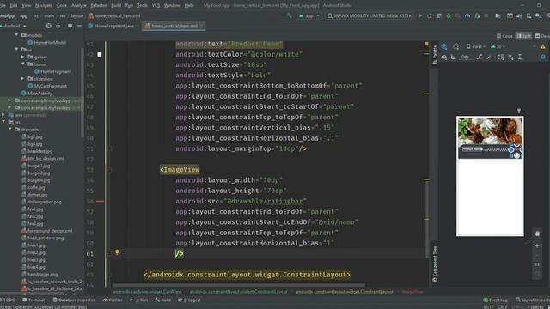Click the pan hand tool in preview
The height and width of the screenshot is (309, 550).
coord(537,233)
